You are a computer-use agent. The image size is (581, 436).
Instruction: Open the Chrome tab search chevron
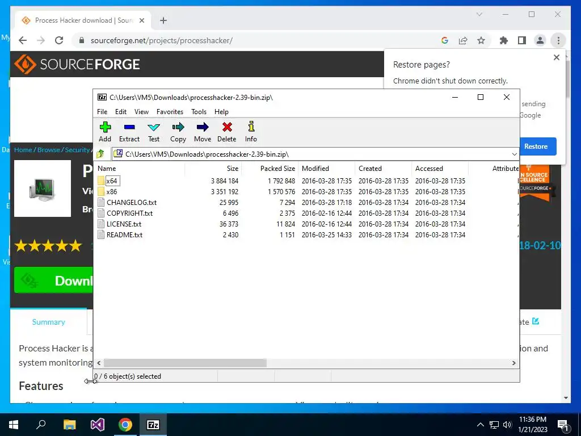click(479, 14)
